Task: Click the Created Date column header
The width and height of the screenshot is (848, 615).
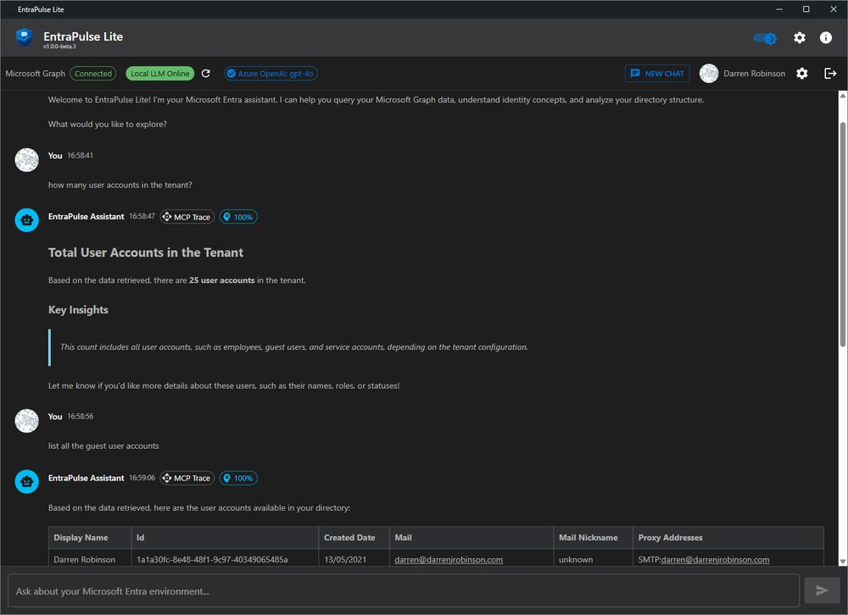Action: [354, 538]
